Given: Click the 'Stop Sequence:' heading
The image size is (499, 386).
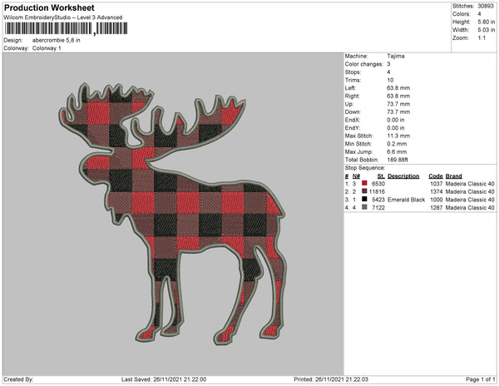Looking at the screenshot, I should [x=365, y=168].
